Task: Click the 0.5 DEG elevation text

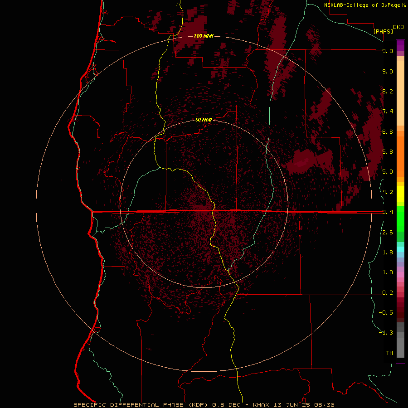Action: [226, 405]
